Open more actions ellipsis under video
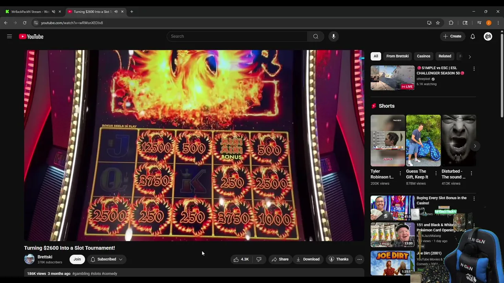The image size is (504, 283). [x=359, y=259]
